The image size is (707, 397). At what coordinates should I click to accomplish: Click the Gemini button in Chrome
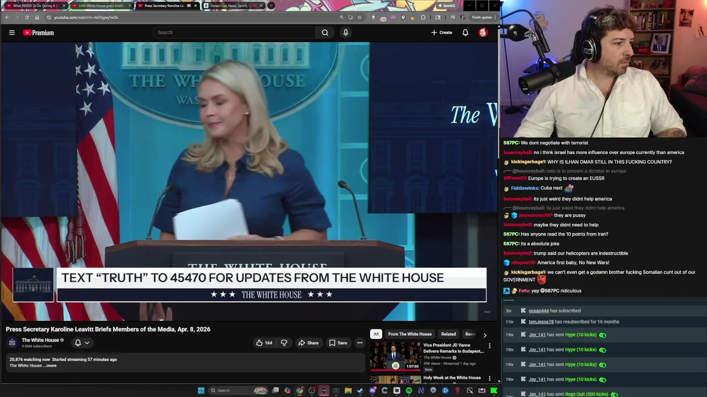click(x=446, y=6)
